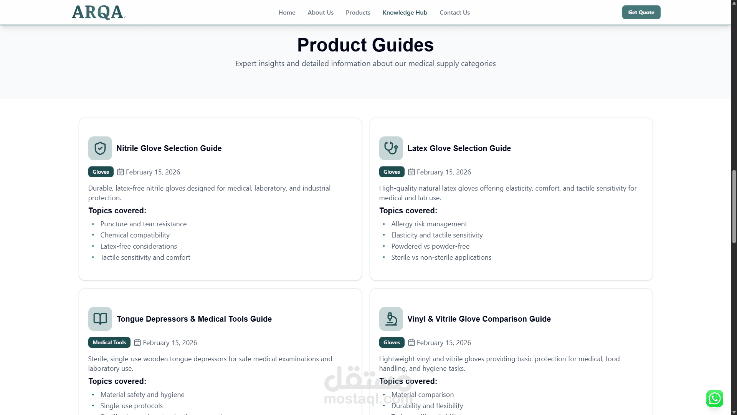Open the Latex Glove Selection Guide title

pyautogui.click(x=459, y=148)
